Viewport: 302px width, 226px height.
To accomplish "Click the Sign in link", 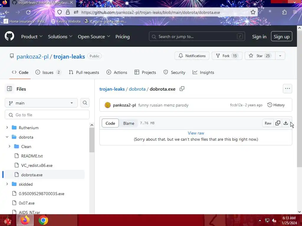I will click(x=259, y=36).
